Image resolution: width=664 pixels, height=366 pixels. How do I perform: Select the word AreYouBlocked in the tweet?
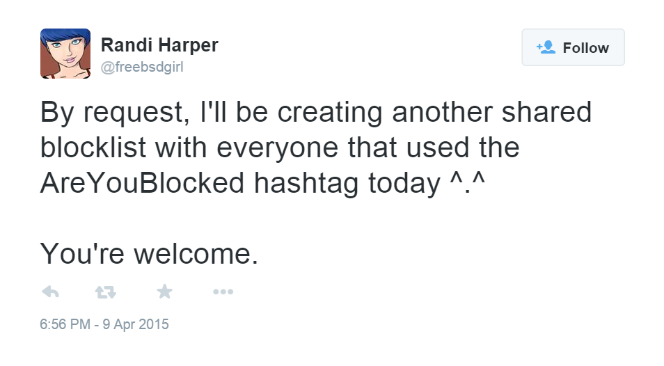coord(142,183)
